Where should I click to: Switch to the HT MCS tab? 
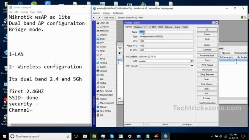point(152,27)
